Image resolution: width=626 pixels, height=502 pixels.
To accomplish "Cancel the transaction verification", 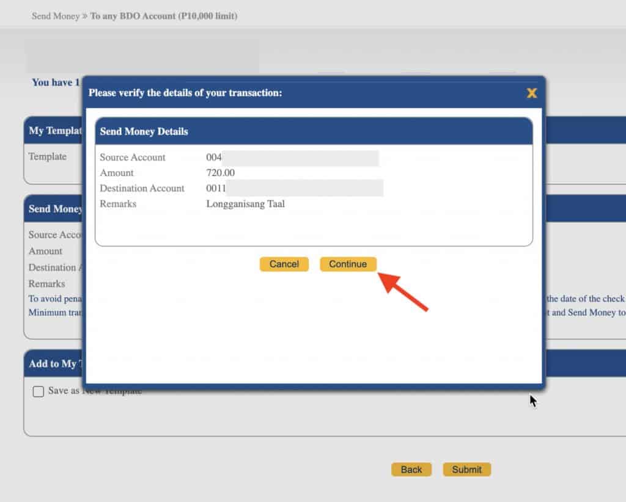I will pos(284,264).
